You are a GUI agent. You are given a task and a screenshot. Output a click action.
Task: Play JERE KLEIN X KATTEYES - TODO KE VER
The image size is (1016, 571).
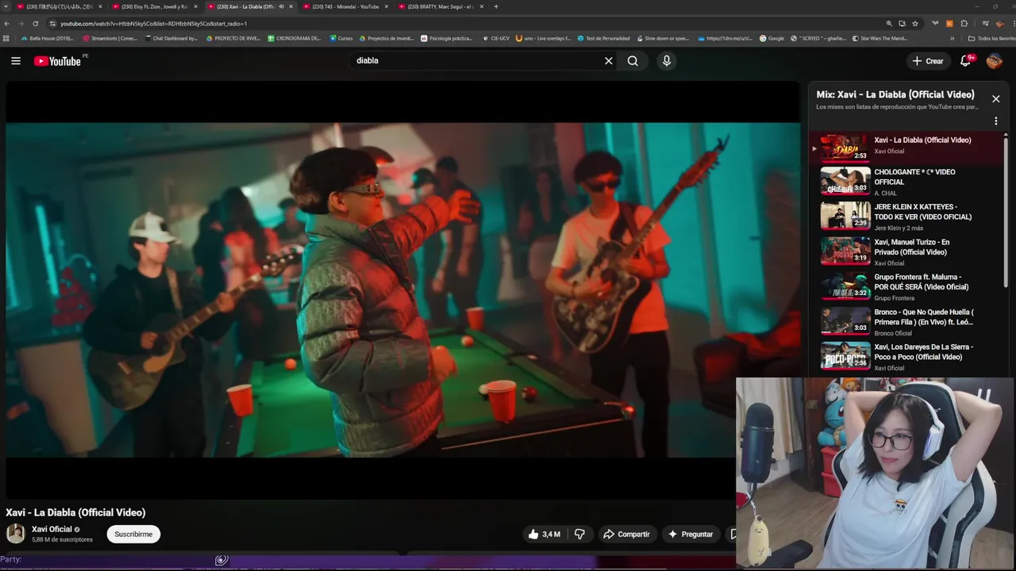point(908,217)
